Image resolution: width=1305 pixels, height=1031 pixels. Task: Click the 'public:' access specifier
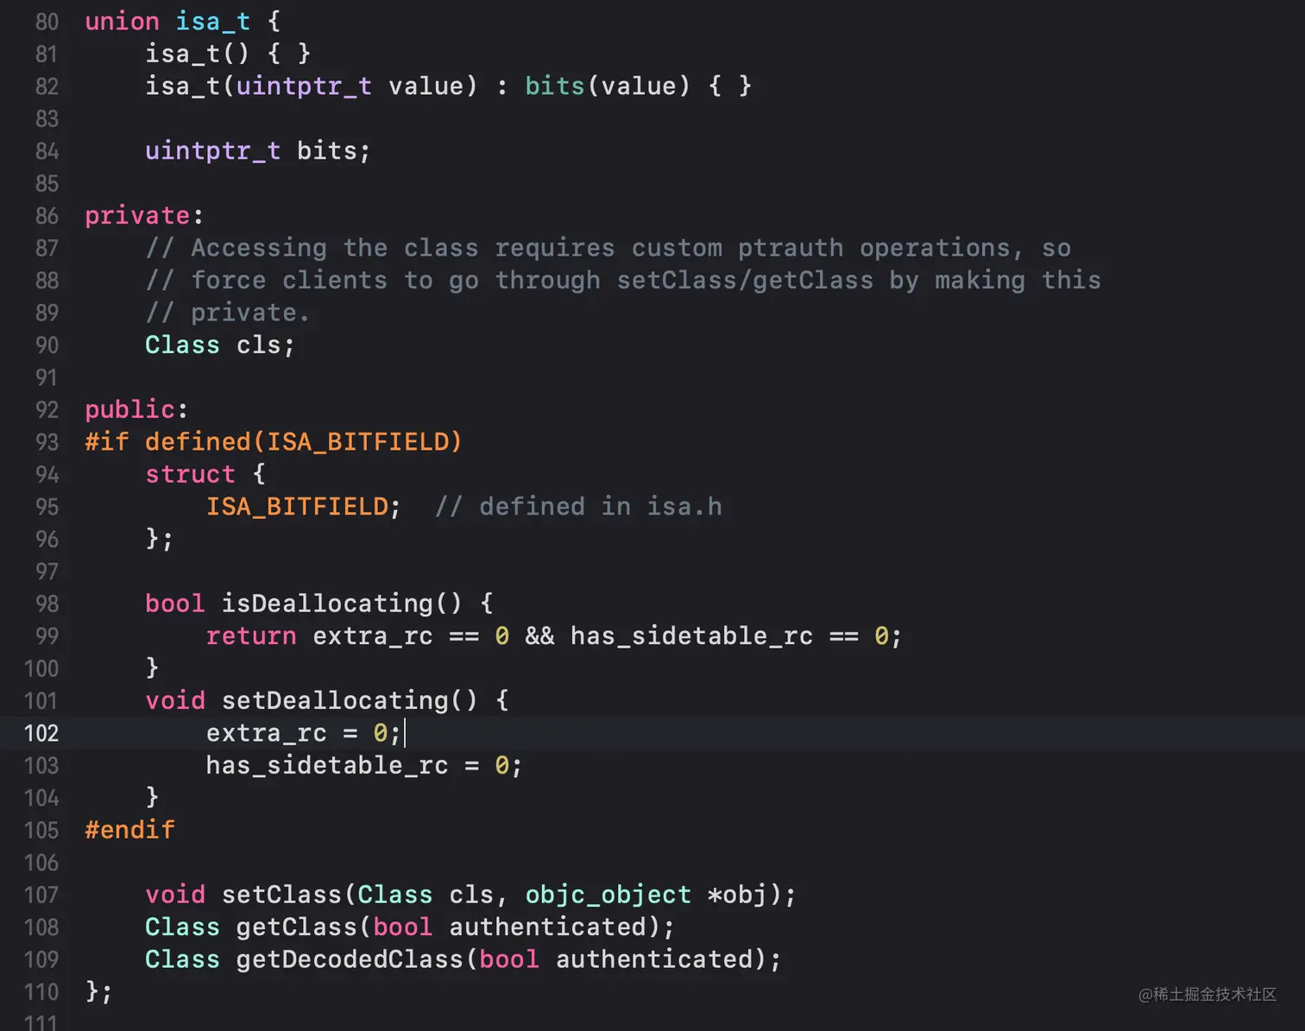[136, 409]
